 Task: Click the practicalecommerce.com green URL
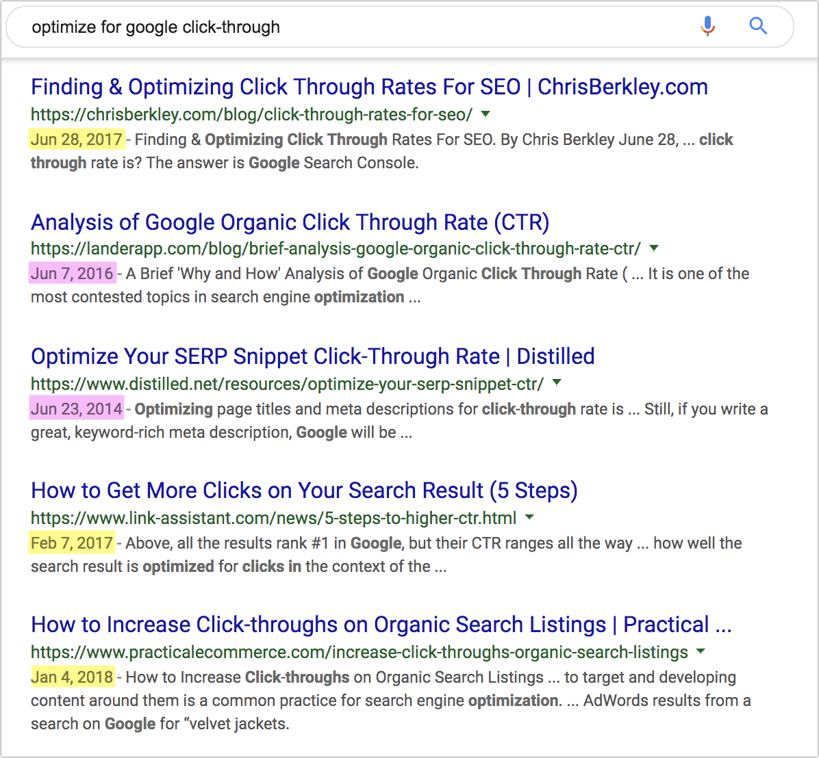(359, 652)
